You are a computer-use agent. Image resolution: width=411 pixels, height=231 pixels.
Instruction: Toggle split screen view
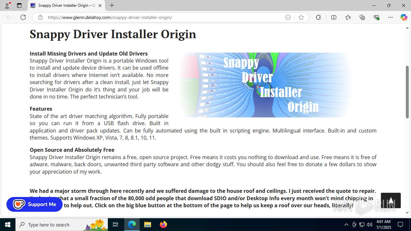(x=334, y=17)
